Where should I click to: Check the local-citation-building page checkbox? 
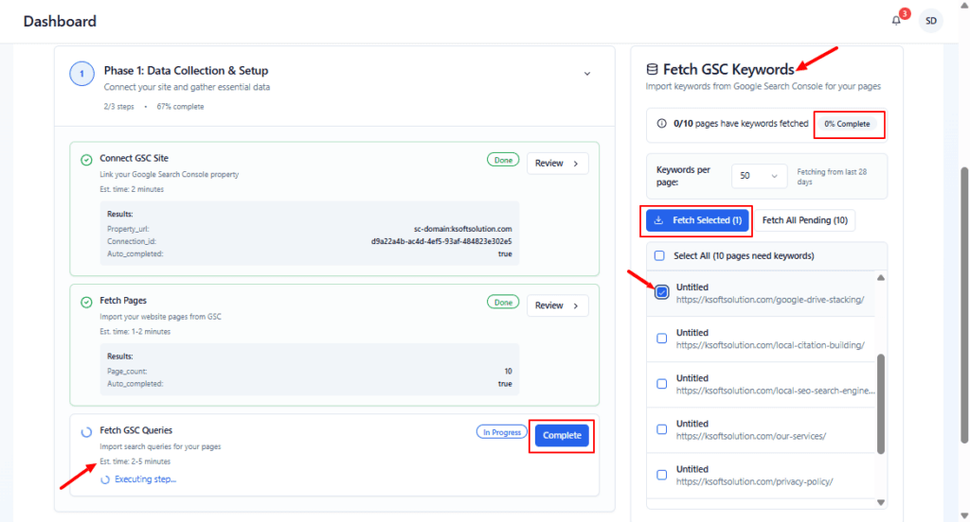pos(661,339)
